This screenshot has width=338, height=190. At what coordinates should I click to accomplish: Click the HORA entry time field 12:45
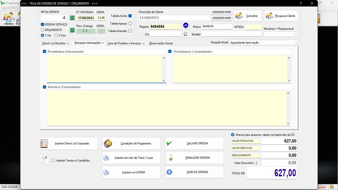pos(101,18)
